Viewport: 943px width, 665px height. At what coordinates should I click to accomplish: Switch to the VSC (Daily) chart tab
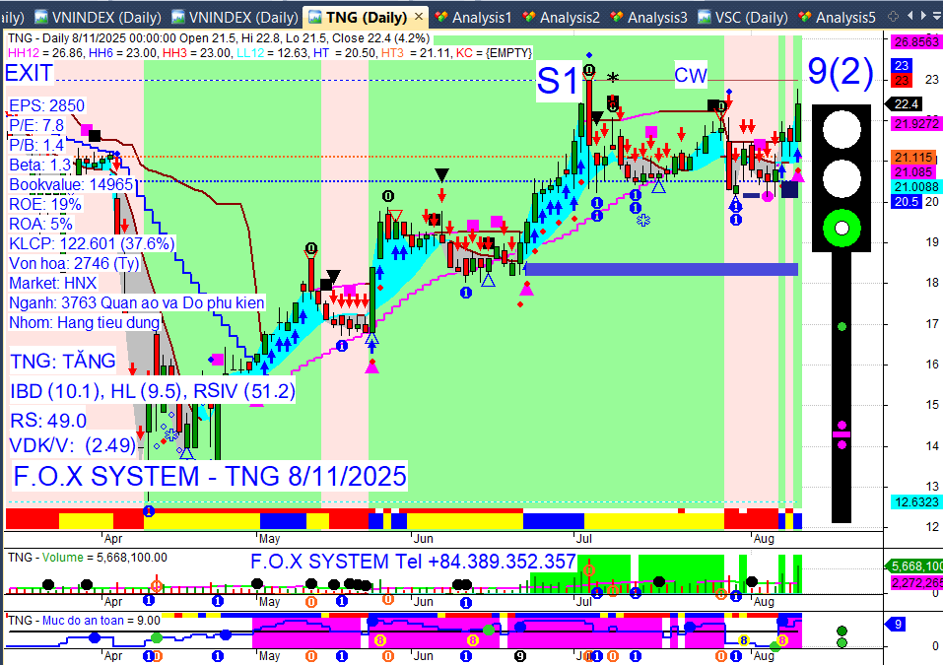(743, 18)
